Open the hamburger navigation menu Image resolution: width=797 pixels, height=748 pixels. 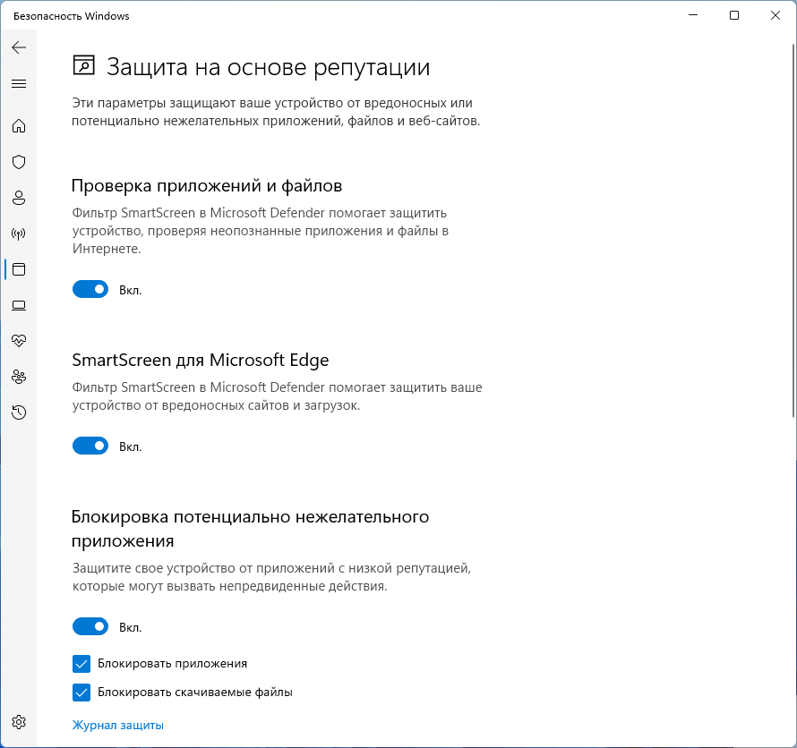coord(19,84)
